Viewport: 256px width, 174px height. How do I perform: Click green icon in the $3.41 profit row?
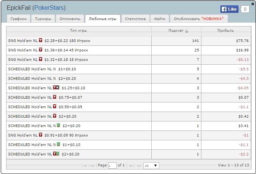58,125
